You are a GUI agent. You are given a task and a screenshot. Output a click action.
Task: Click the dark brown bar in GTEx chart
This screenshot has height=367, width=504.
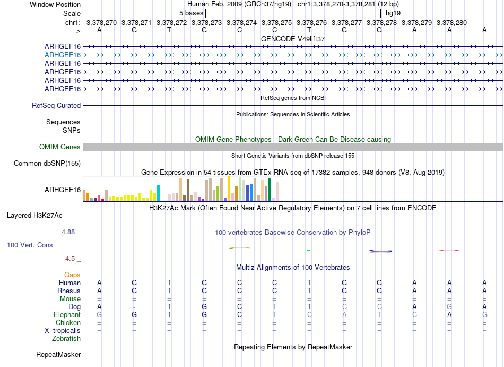188,190
